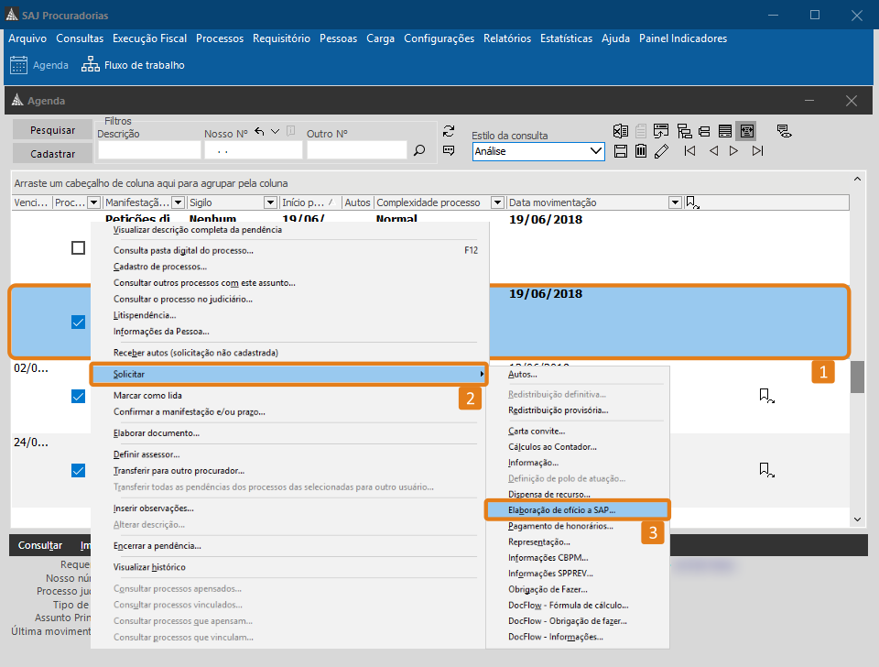This screenshot has width=879, height=667.
Task: Expand the Sigilo column filter arrow
Action: coord(270,202)
